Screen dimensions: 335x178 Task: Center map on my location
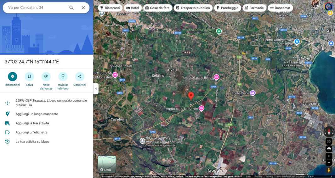tap(329, 149)
